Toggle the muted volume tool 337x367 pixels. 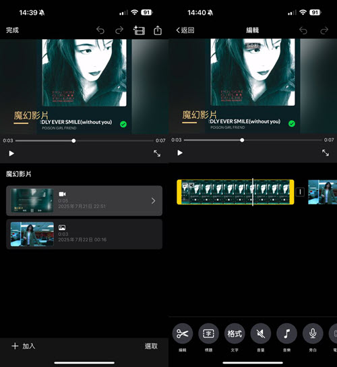[x=261, y=333]
